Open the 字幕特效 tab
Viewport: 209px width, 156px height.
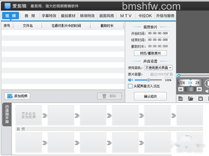(49, 16)
